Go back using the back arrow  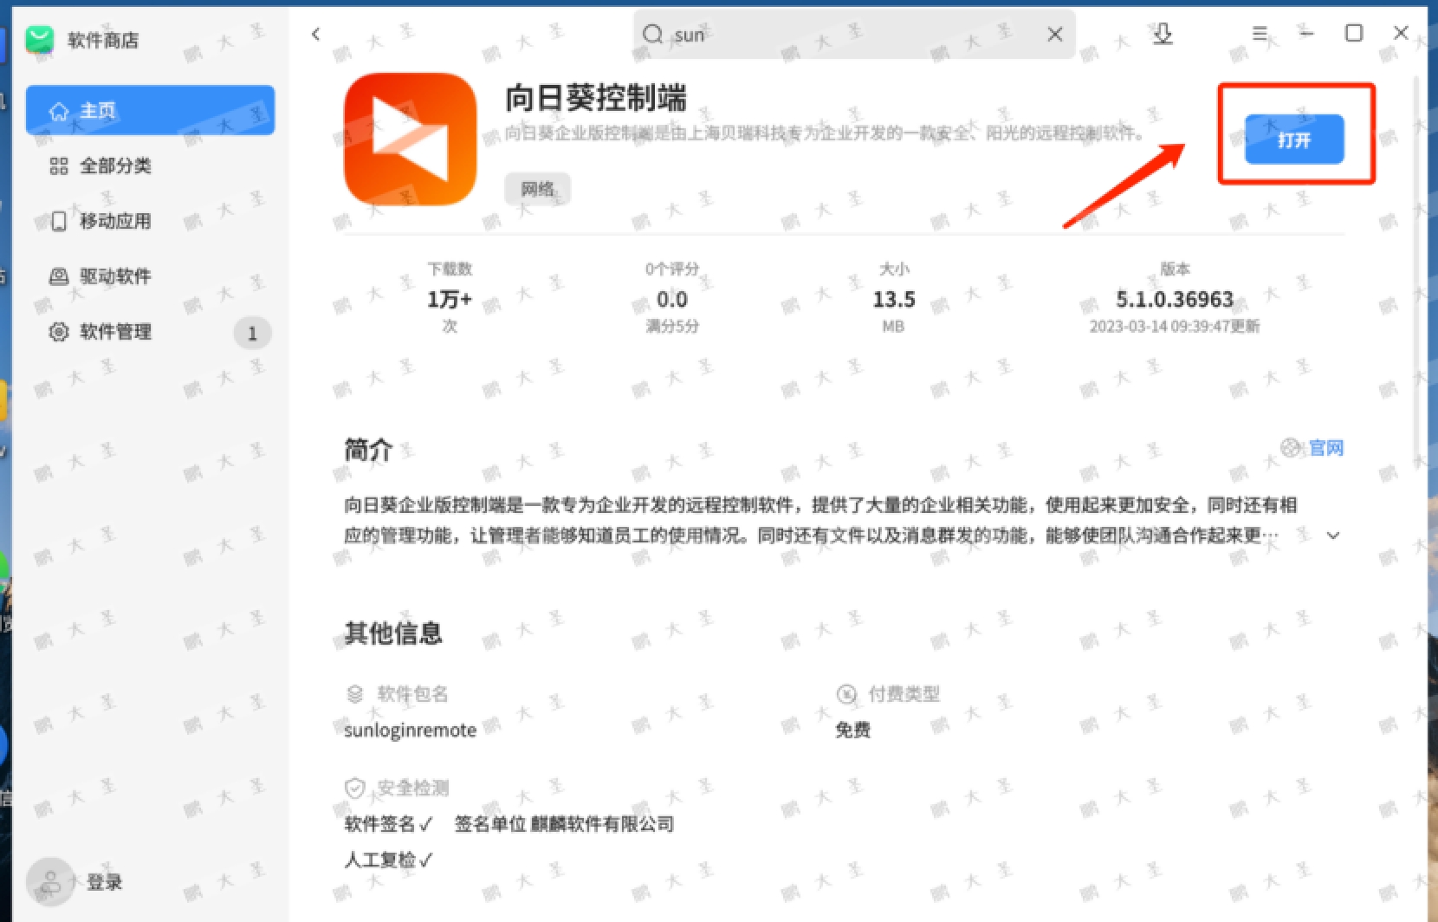tap(315, 34)
